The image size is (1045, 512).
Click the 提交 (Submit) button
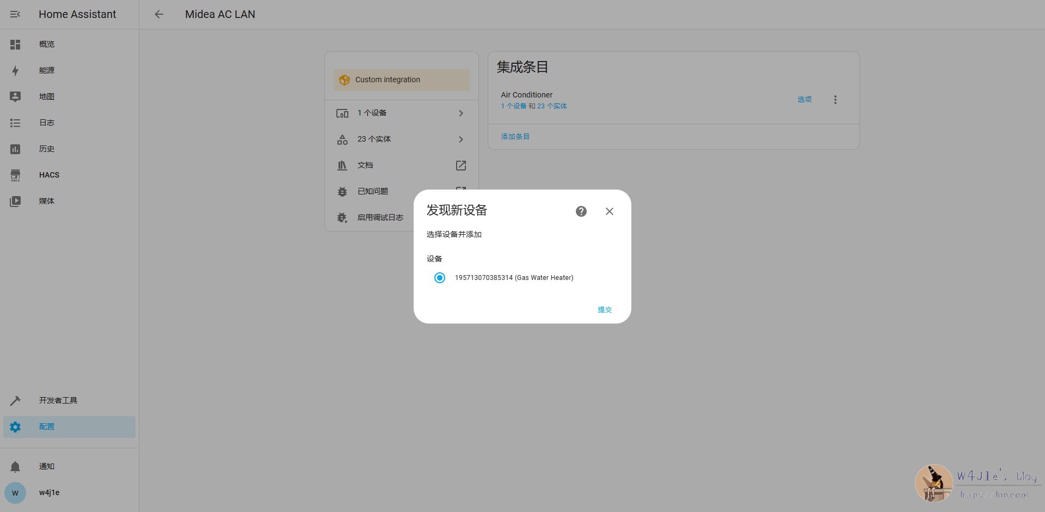tap(605, 309)
